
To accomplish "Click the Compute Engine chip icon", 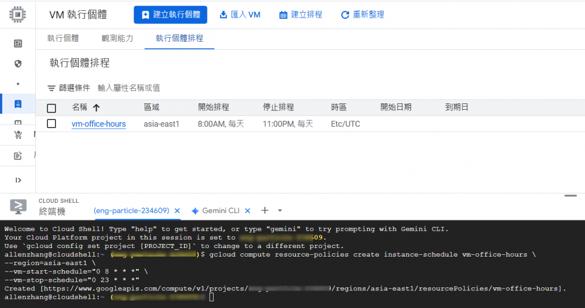I will coord(18,14).
